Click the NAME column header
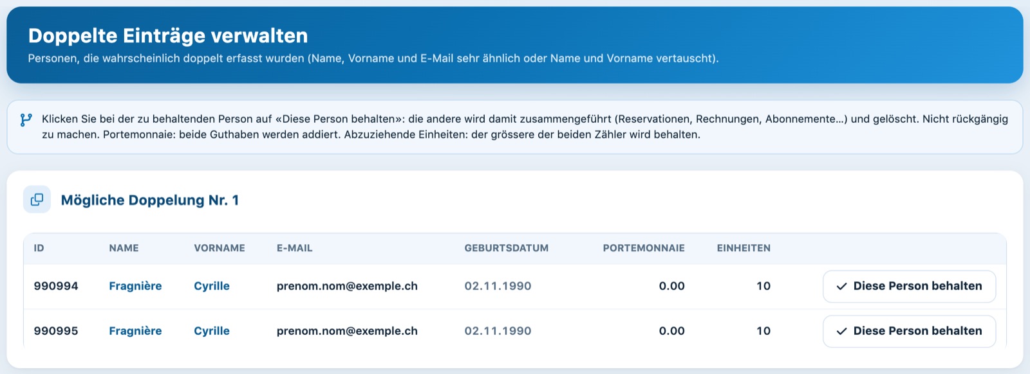Image resolution: width=1030 pixels, height=374 pixels. click(x=124, y=248)
